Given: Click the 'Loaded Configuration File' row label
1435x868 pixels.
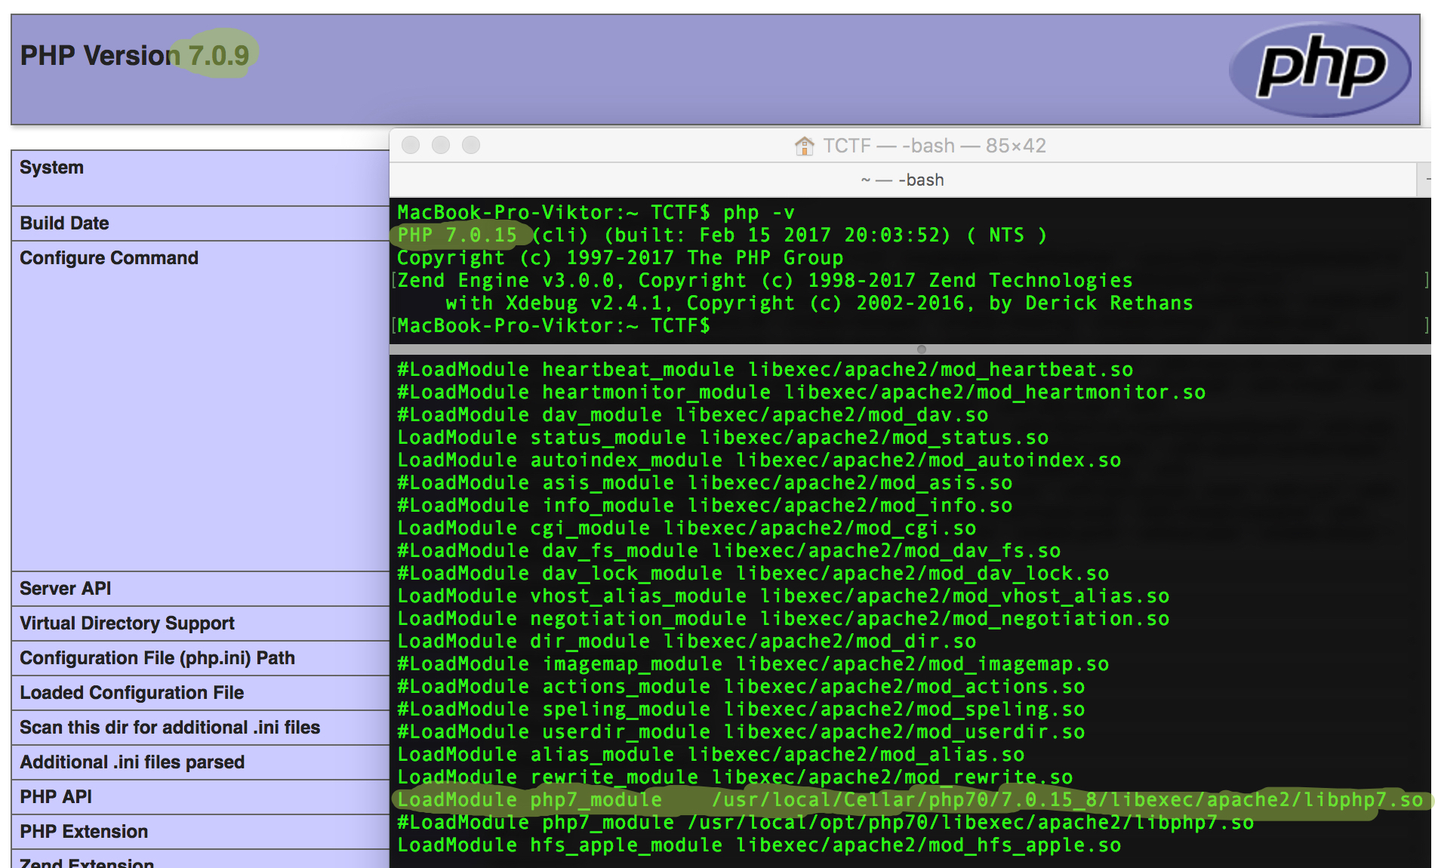Looking at the screenshot, I should (x=131, y=693).
